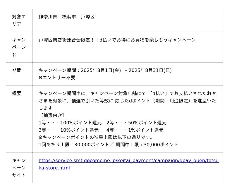This screenshot has height=192, width=234.
Task: Select the キャンペーン期間 date range line
Action: [105, 71]
